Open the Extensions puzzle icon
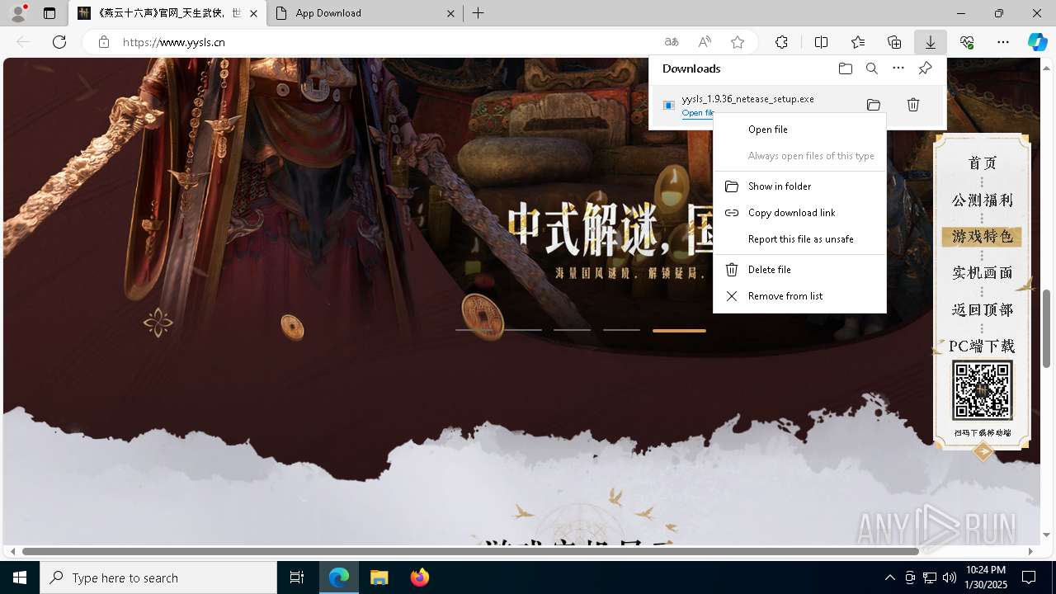The width and height of the screenshot is (1056, 594). (781, 42)
